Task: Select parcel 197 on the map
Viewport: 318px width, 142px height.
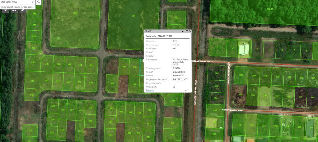Action: coord(121,112)
